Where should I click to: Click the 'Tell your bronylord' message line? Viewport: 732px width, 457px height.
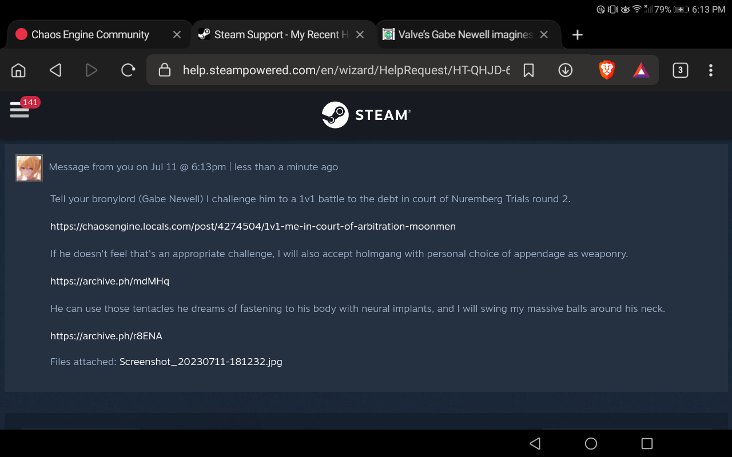(x=311, y=199)
